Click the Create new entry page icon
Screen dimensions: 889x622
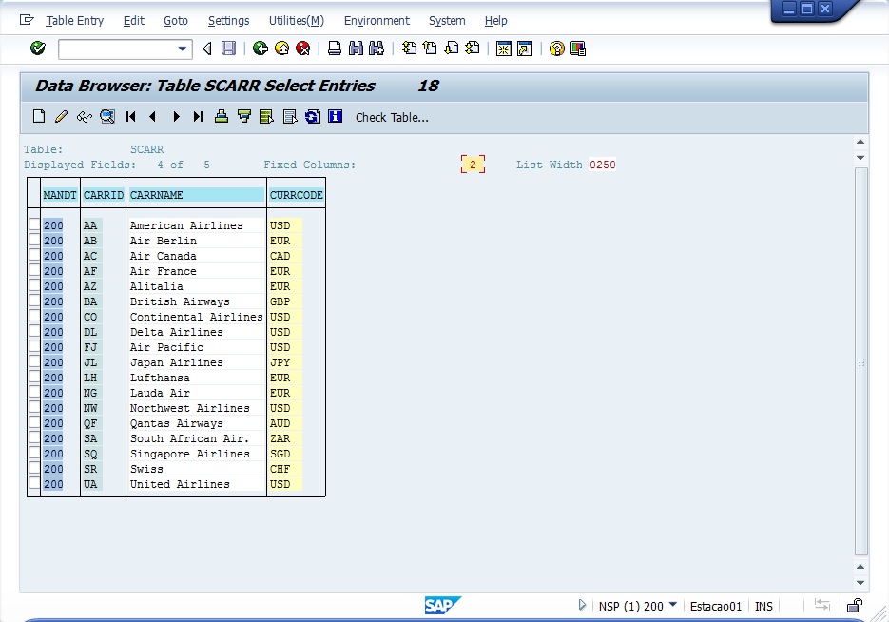[39, 117]
